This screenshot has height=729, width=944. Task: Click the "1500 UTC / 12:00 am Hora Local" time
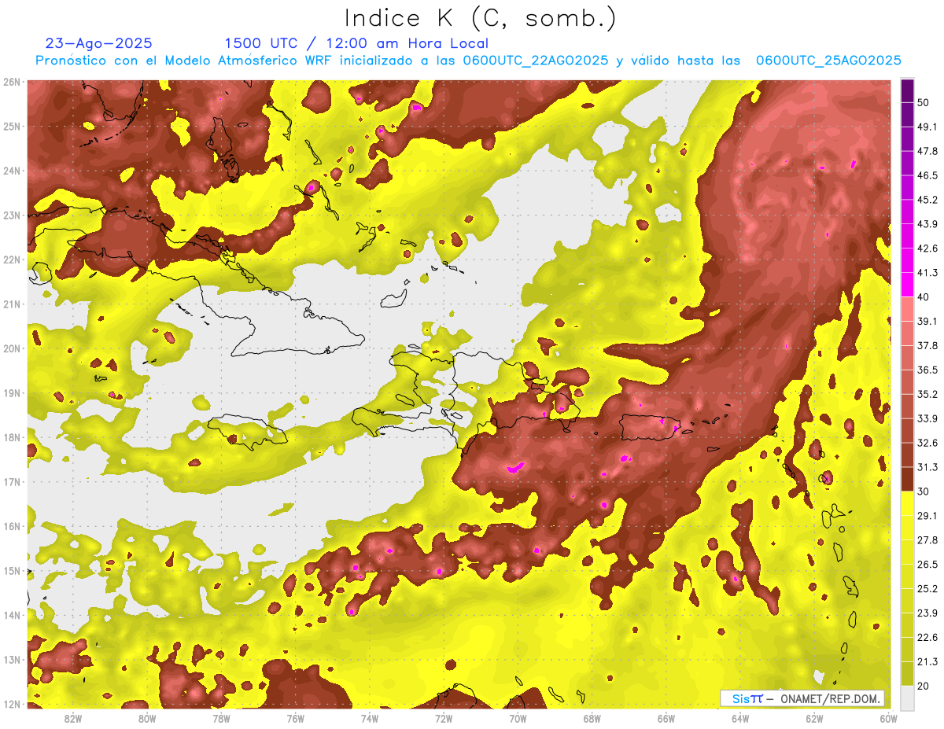tap(356, 43)
